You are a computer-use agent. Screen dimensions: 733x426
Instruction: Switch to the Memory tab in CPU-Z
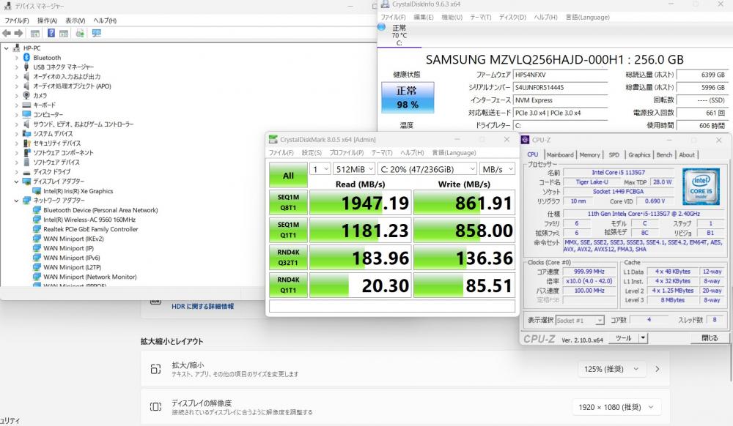pyautogui.click(x=589, y=155)
